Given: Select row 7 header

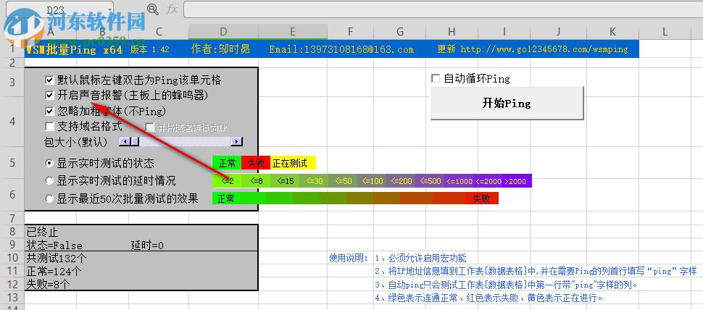Looking at the screenshot, I should tap(12, 218).
